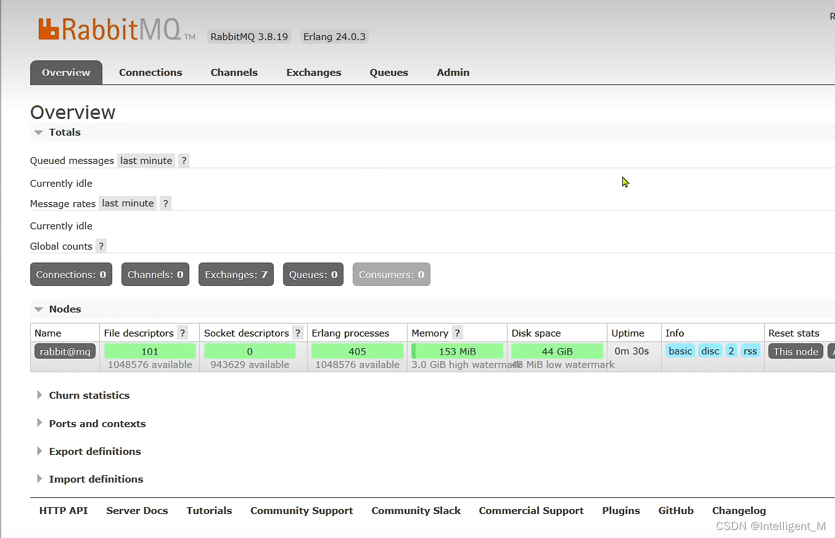
Task: Open help for Queued messages
Action: click(184, 161)
